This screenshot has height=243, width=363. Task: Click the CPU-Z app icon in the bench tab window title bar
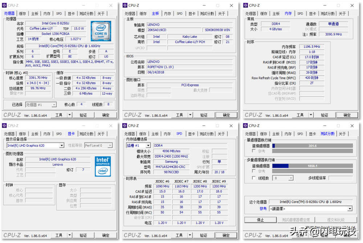[x=245, y=126]
